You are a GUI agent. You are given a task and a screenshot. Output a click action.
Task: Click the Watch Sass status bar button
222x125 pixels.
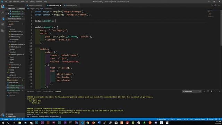(161, 119)
